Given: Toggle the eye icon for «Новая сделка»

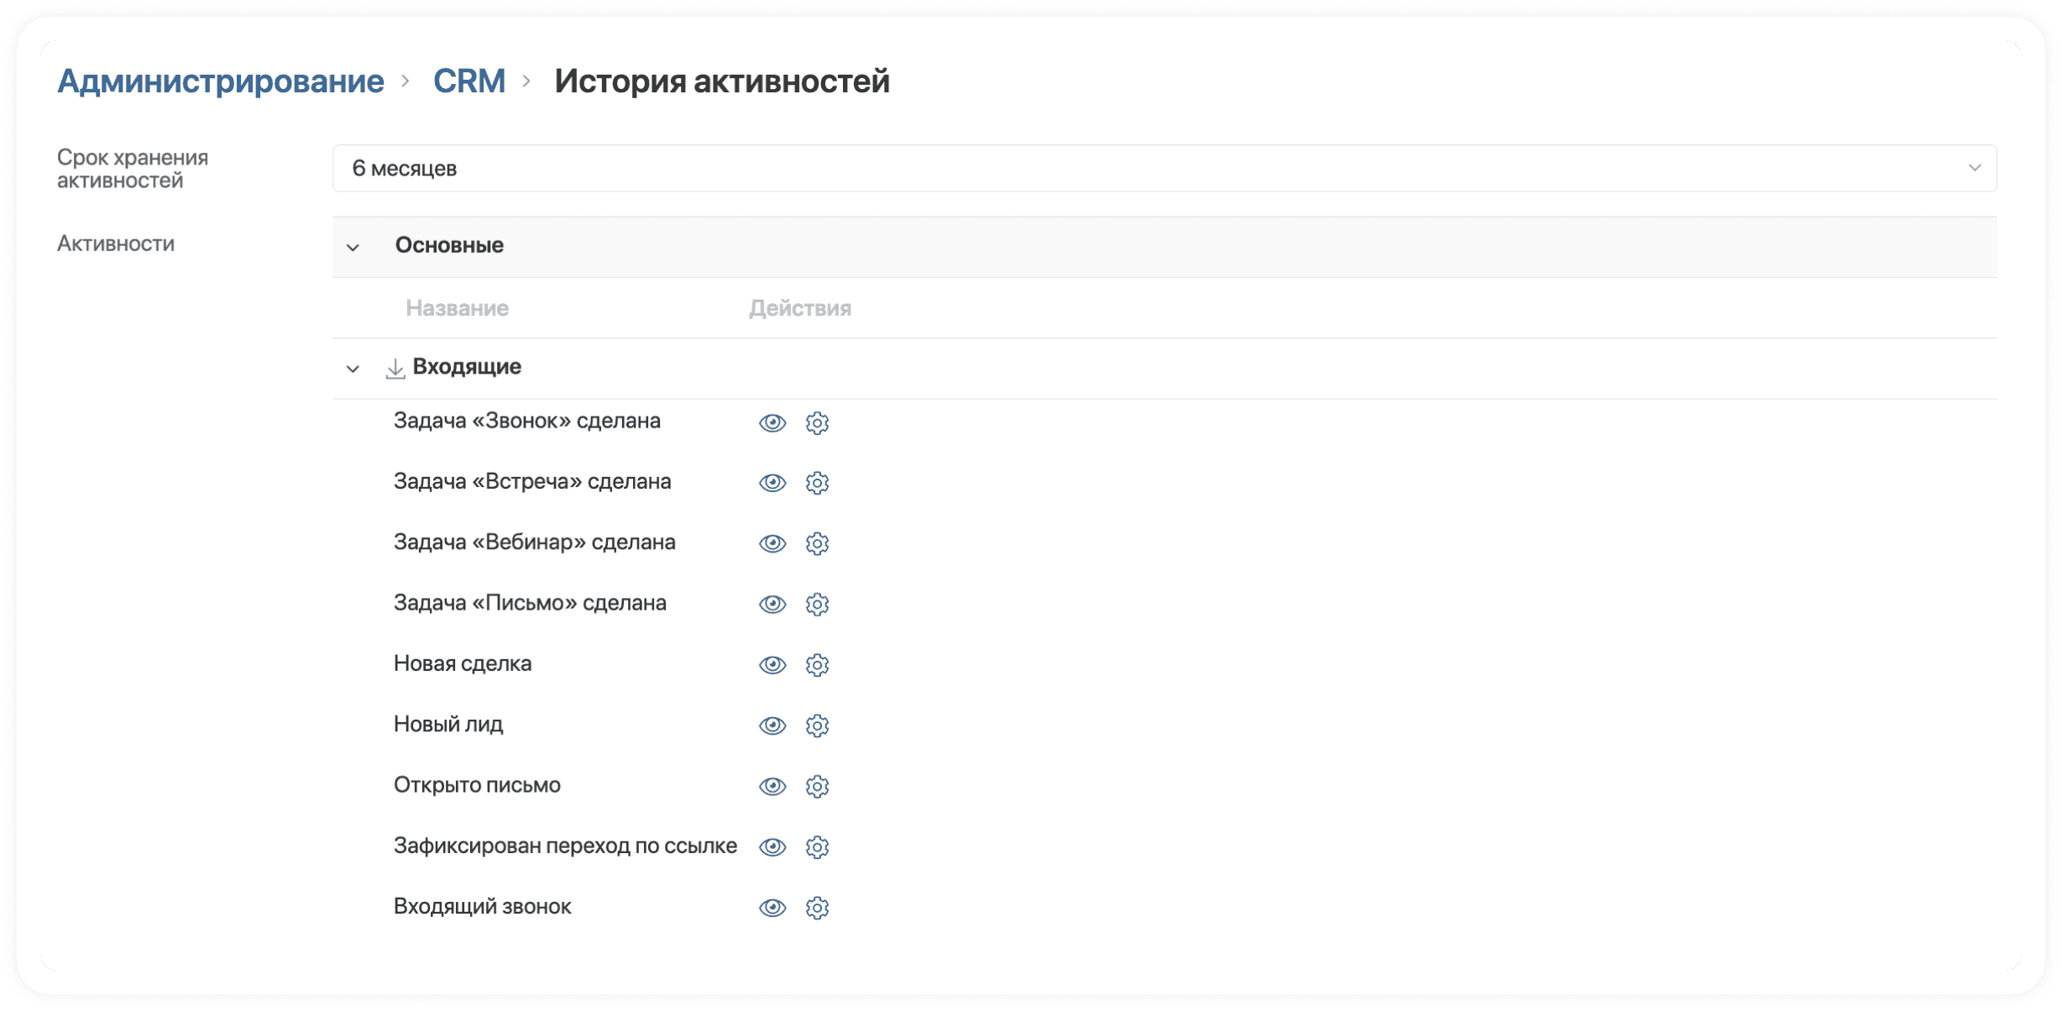Looking at the screenshot, I should coord(772,664).
